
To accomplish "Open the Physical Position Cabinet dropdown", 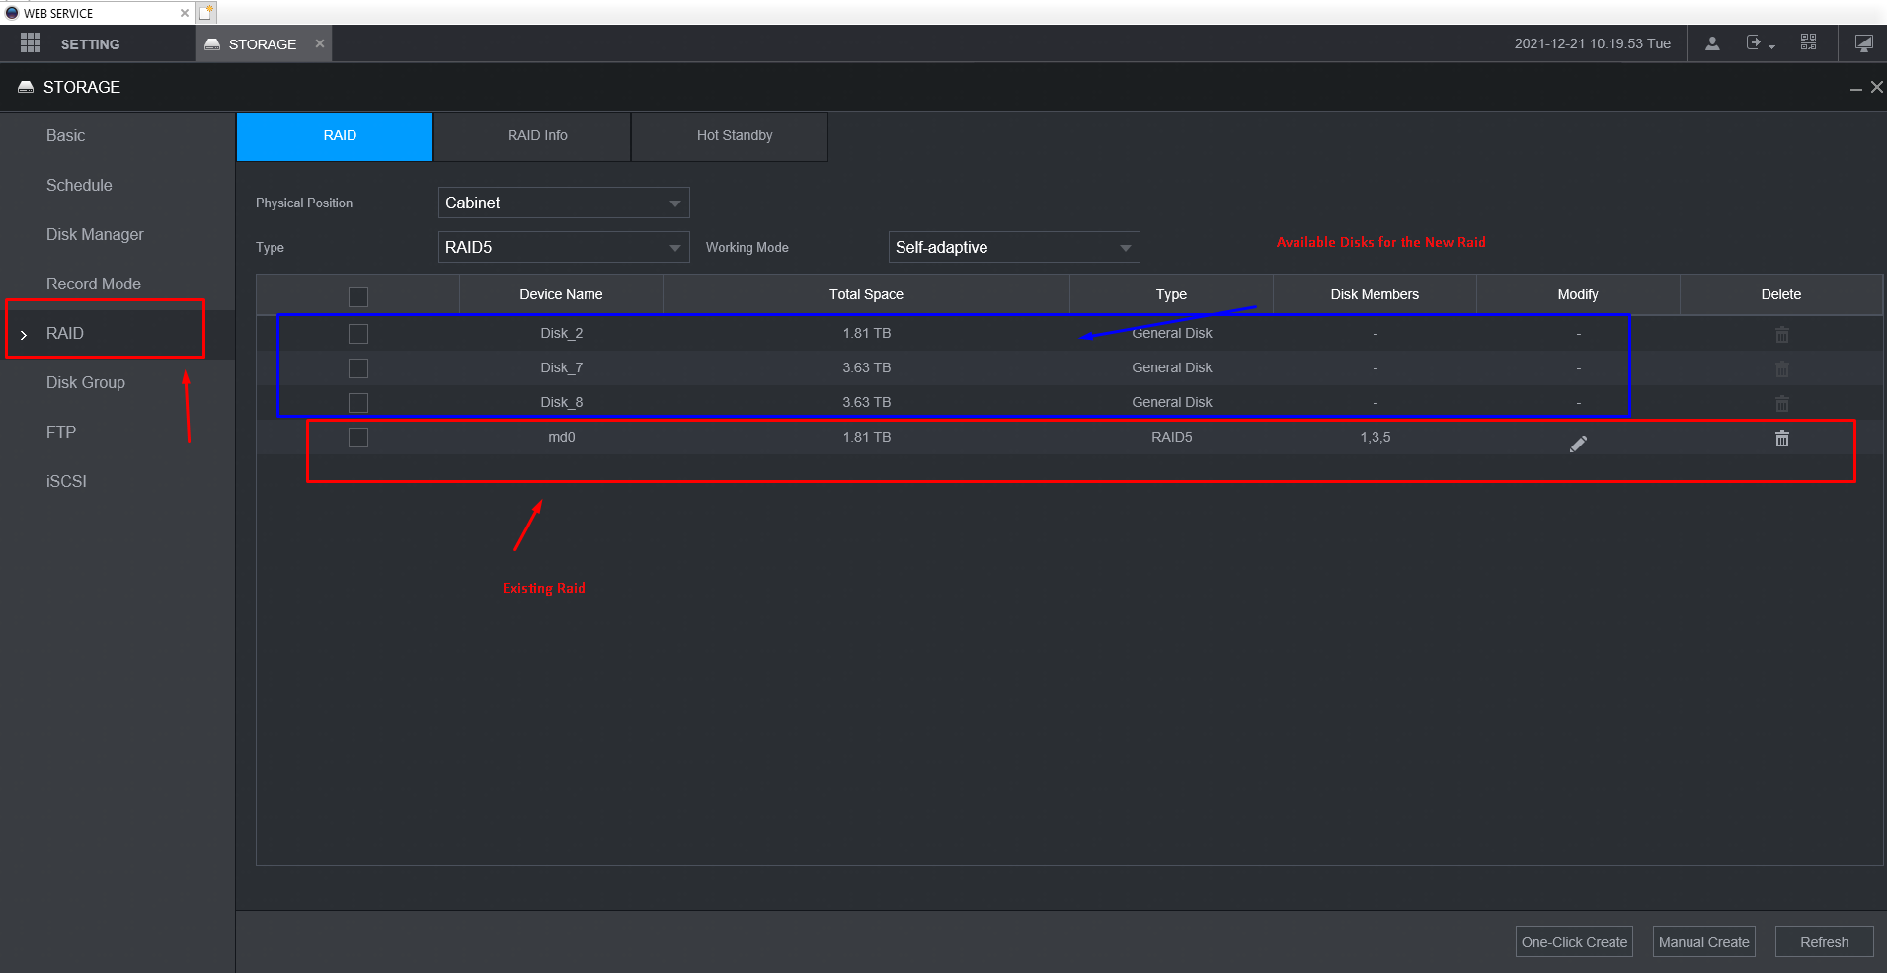I will tap(564, 203).
